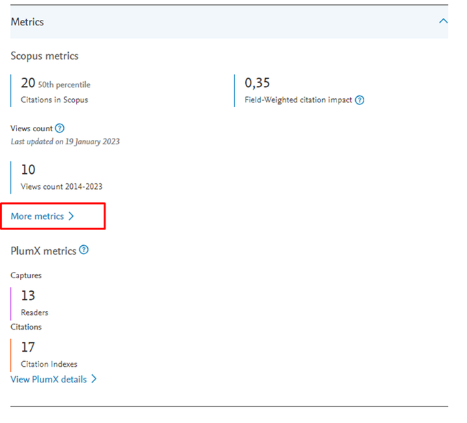Select the PlumX metrics heading
The width and height of the screenshot is (467, 423).
(x=43, y=251)
